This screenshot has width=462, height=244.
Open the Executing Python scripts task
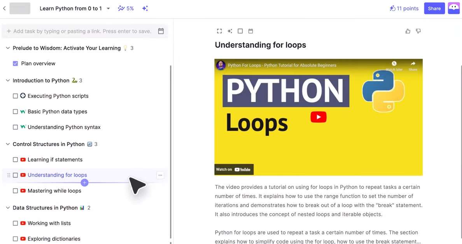click(x=58, y=96)
